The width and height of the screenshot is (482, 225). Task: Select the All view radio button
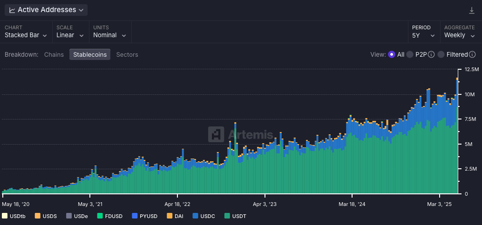pos(391,54)
